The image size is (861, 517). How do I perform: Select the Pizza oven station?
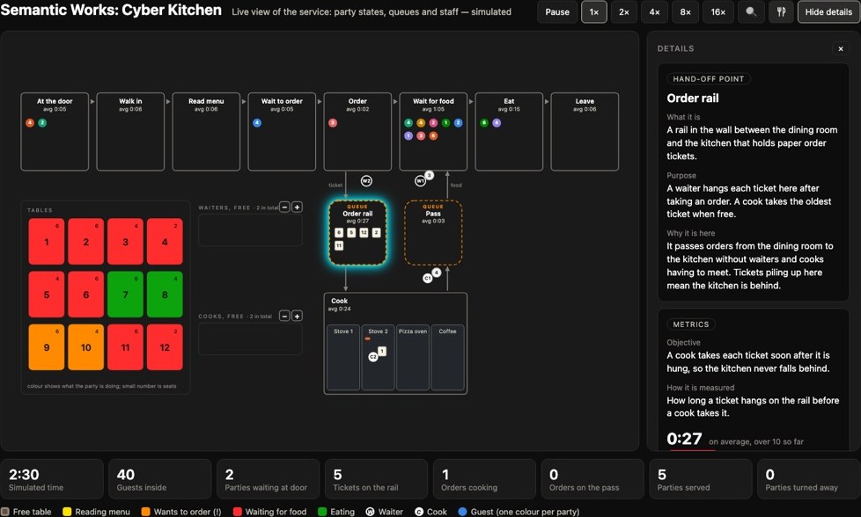413,358
